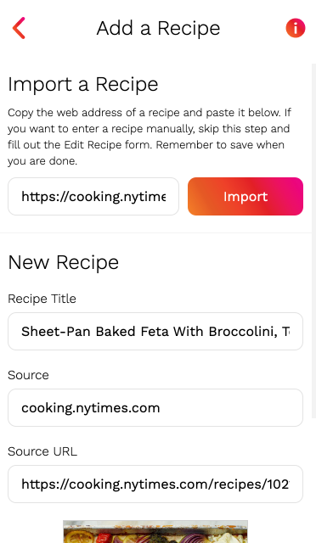Click the "Add a Recipe" page title
316x543 pixels.
(x=158, y=28)
